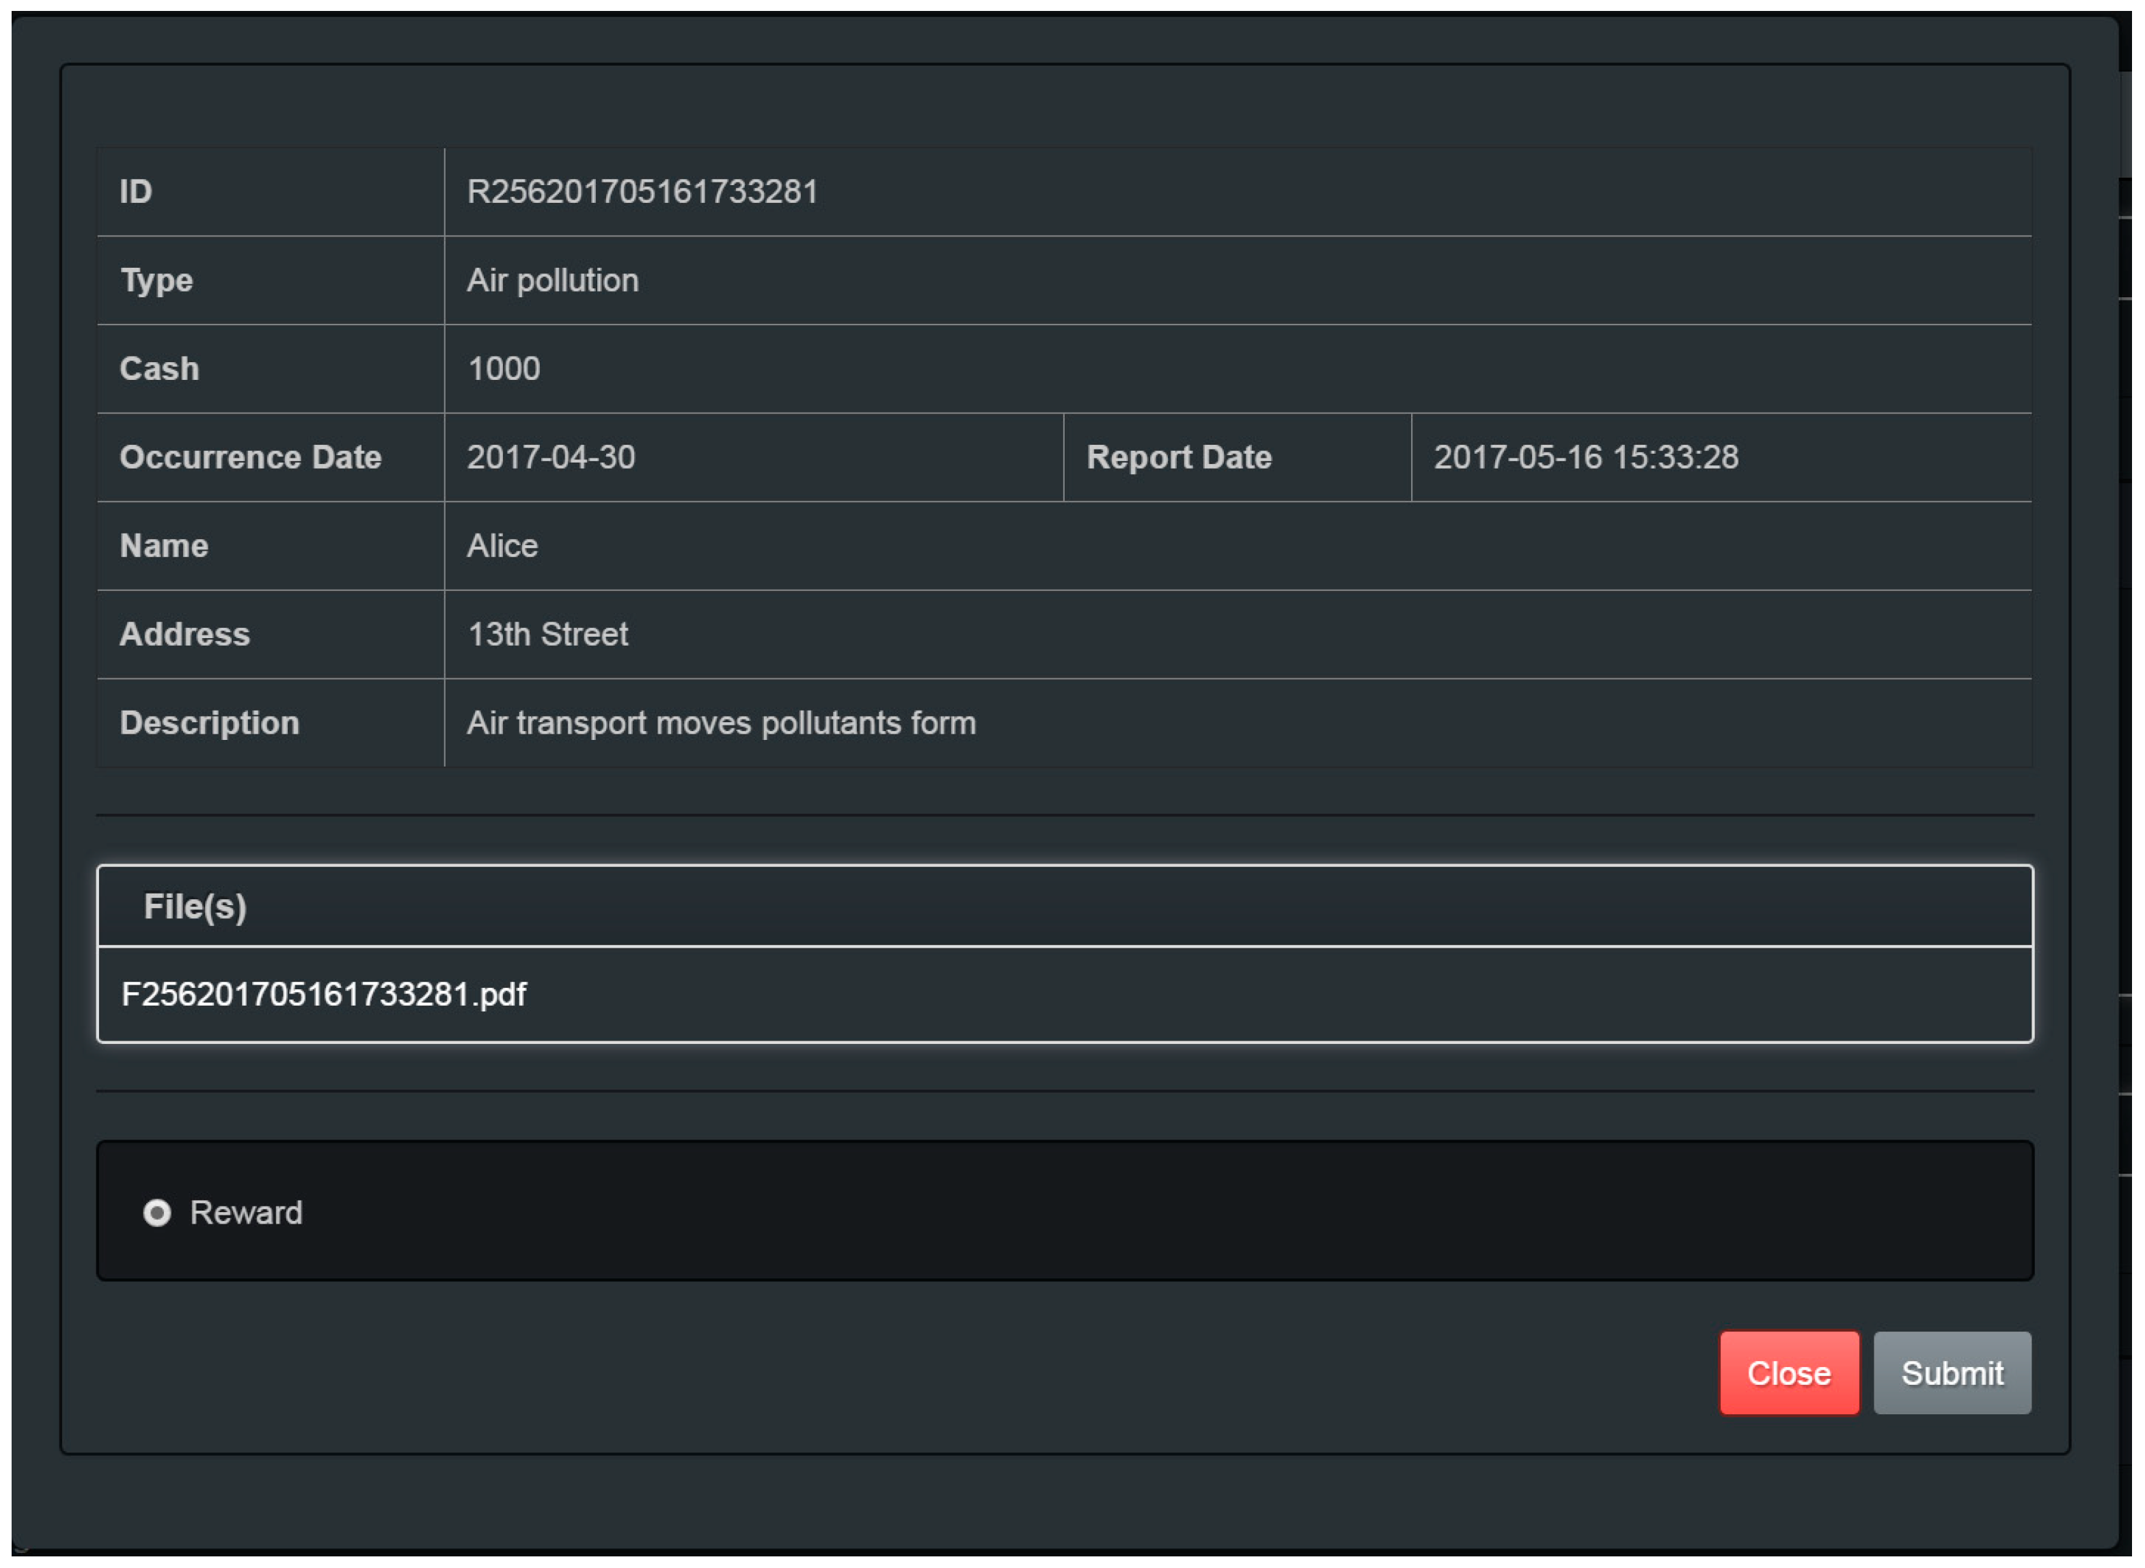Click the Report Date column label

click(x=1179, y=458)
